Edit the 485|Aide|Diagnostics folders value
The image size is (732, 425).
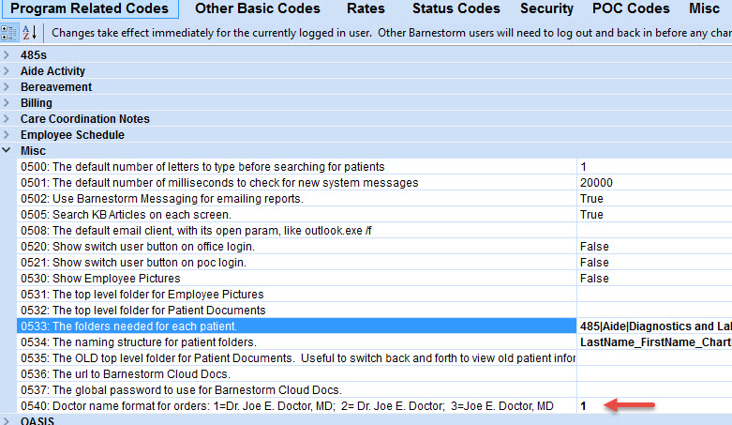click(x=654, y=326)
